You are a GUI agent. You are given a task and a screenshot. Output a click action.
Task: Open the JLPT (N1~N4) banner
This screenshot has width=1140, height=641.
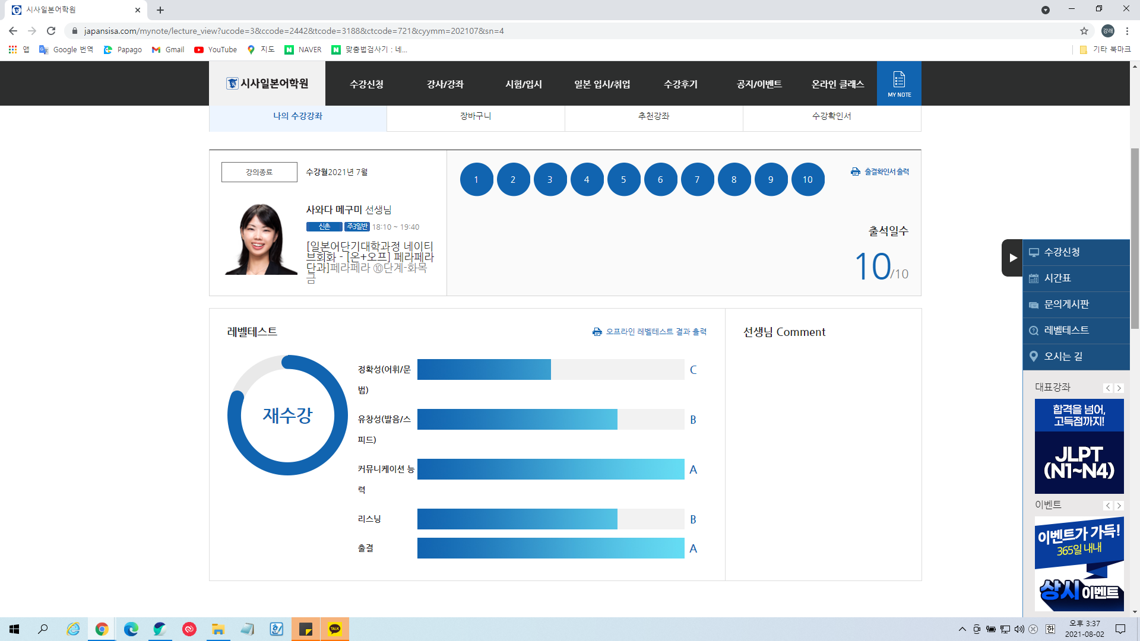click(1079, 446)
